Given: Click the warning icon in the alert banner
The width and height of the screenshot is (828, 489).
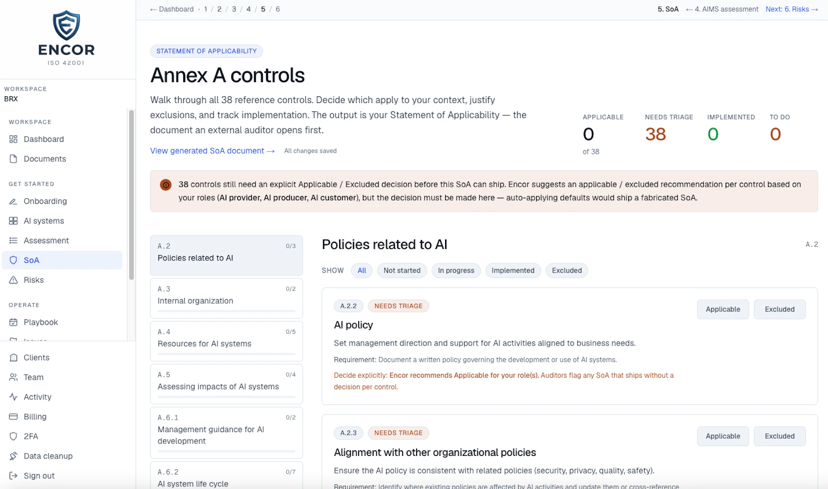Looking at the screenshot, I should click(166, 185).
